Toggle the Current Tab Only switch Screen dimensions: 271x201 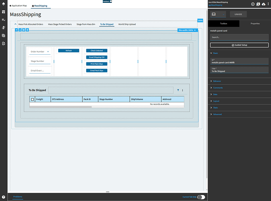point(201,197)
